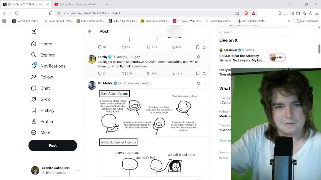The width and height of the screenshot is (321, 180).
Task: Like the post with 2.3K likes
Action: (x=152, y=47)
